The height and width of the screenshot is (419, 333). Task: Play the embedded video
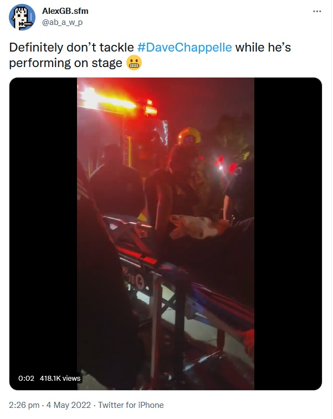click(x=166, y=234)
